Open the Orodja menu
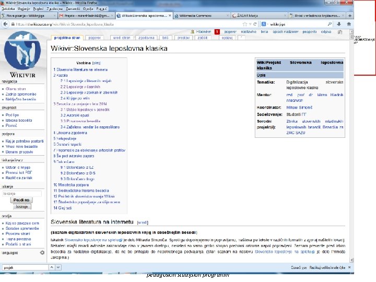This screenshot has height=282, width=376. click(x=88, y=9)
